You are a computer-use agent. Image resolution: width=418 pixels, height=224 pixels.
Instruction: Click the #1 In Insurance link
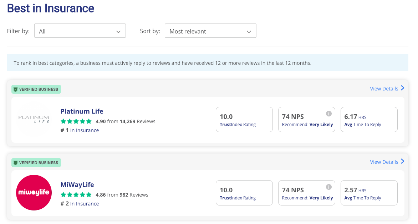point(84,130)
